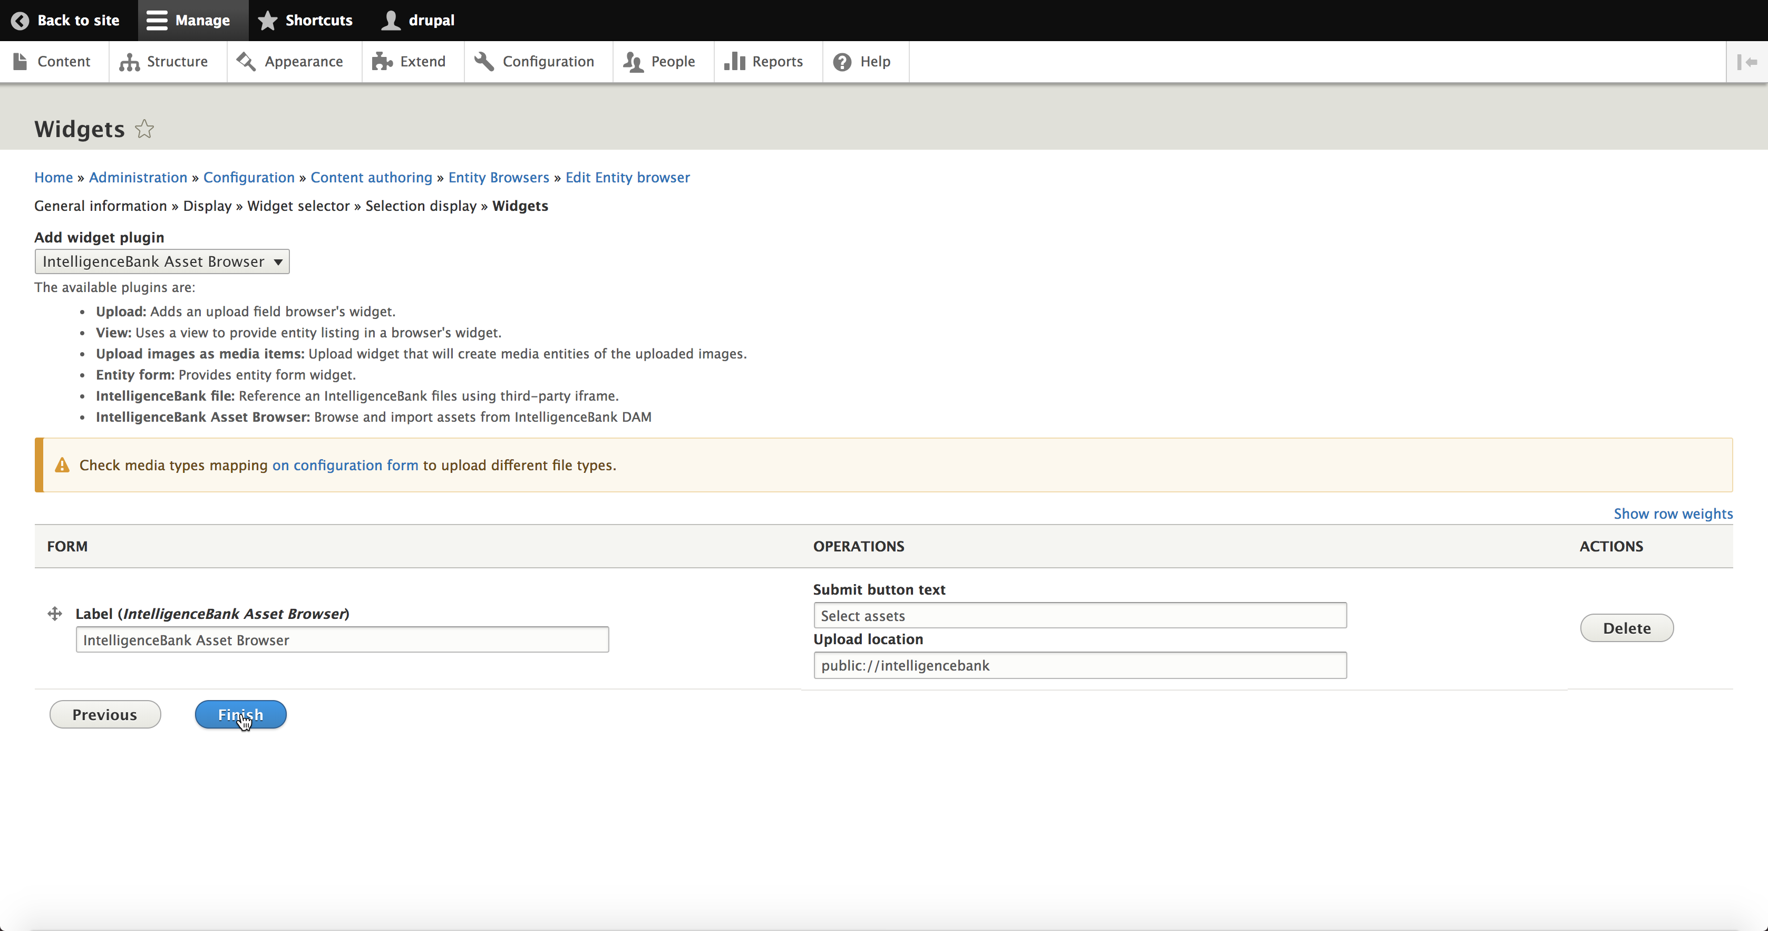Open Help menu with question mark icon
The width and height of the screenshot is (1768, 931).
point(862,62)
